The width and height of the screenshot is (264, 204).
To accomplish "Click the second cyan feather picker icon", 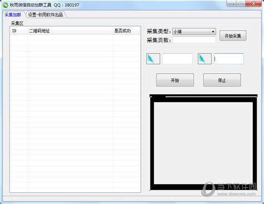I will 204,59.
